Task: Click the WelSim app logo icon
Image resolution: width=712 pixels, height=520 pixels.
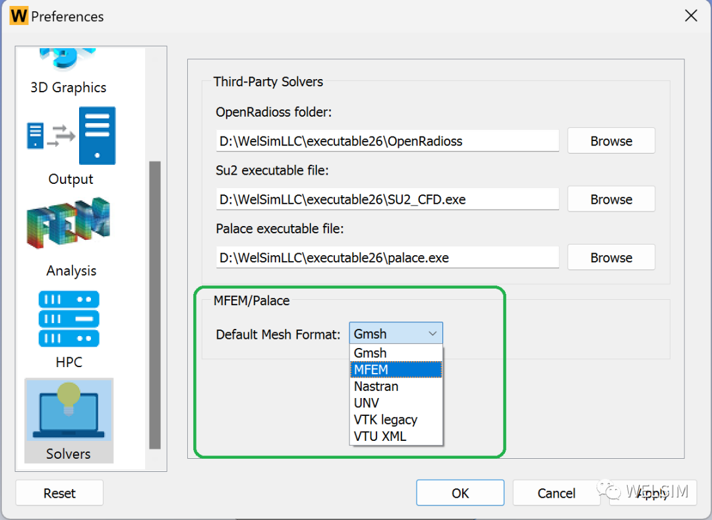Action: tap(18, 16)
